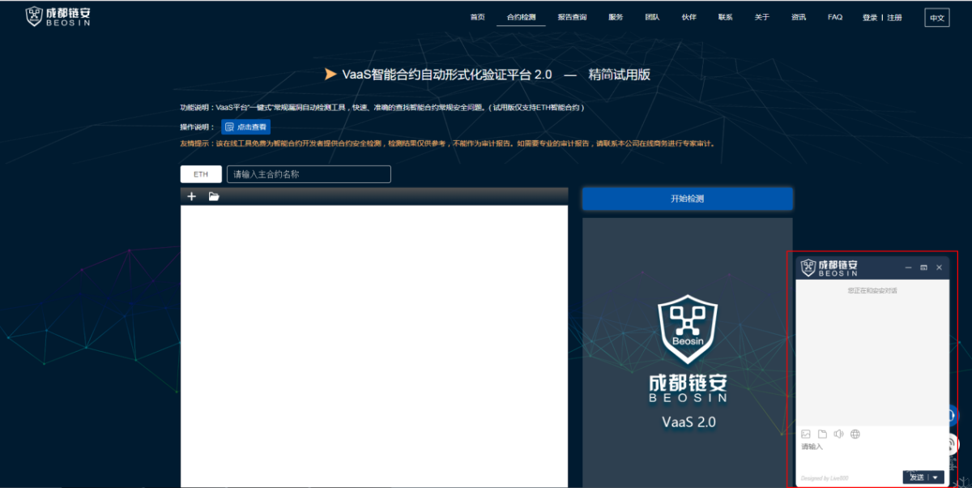Screen dimensions: 972x488
Task: Minimize the Beosin chat window
Action: pos(908,267)
